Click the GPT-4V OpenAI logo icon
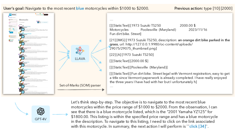The image size is (236, 132). pos(41,111)
